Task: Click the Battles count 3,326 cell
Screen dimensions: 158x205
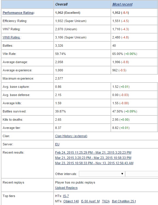Action: pos(82,46)
